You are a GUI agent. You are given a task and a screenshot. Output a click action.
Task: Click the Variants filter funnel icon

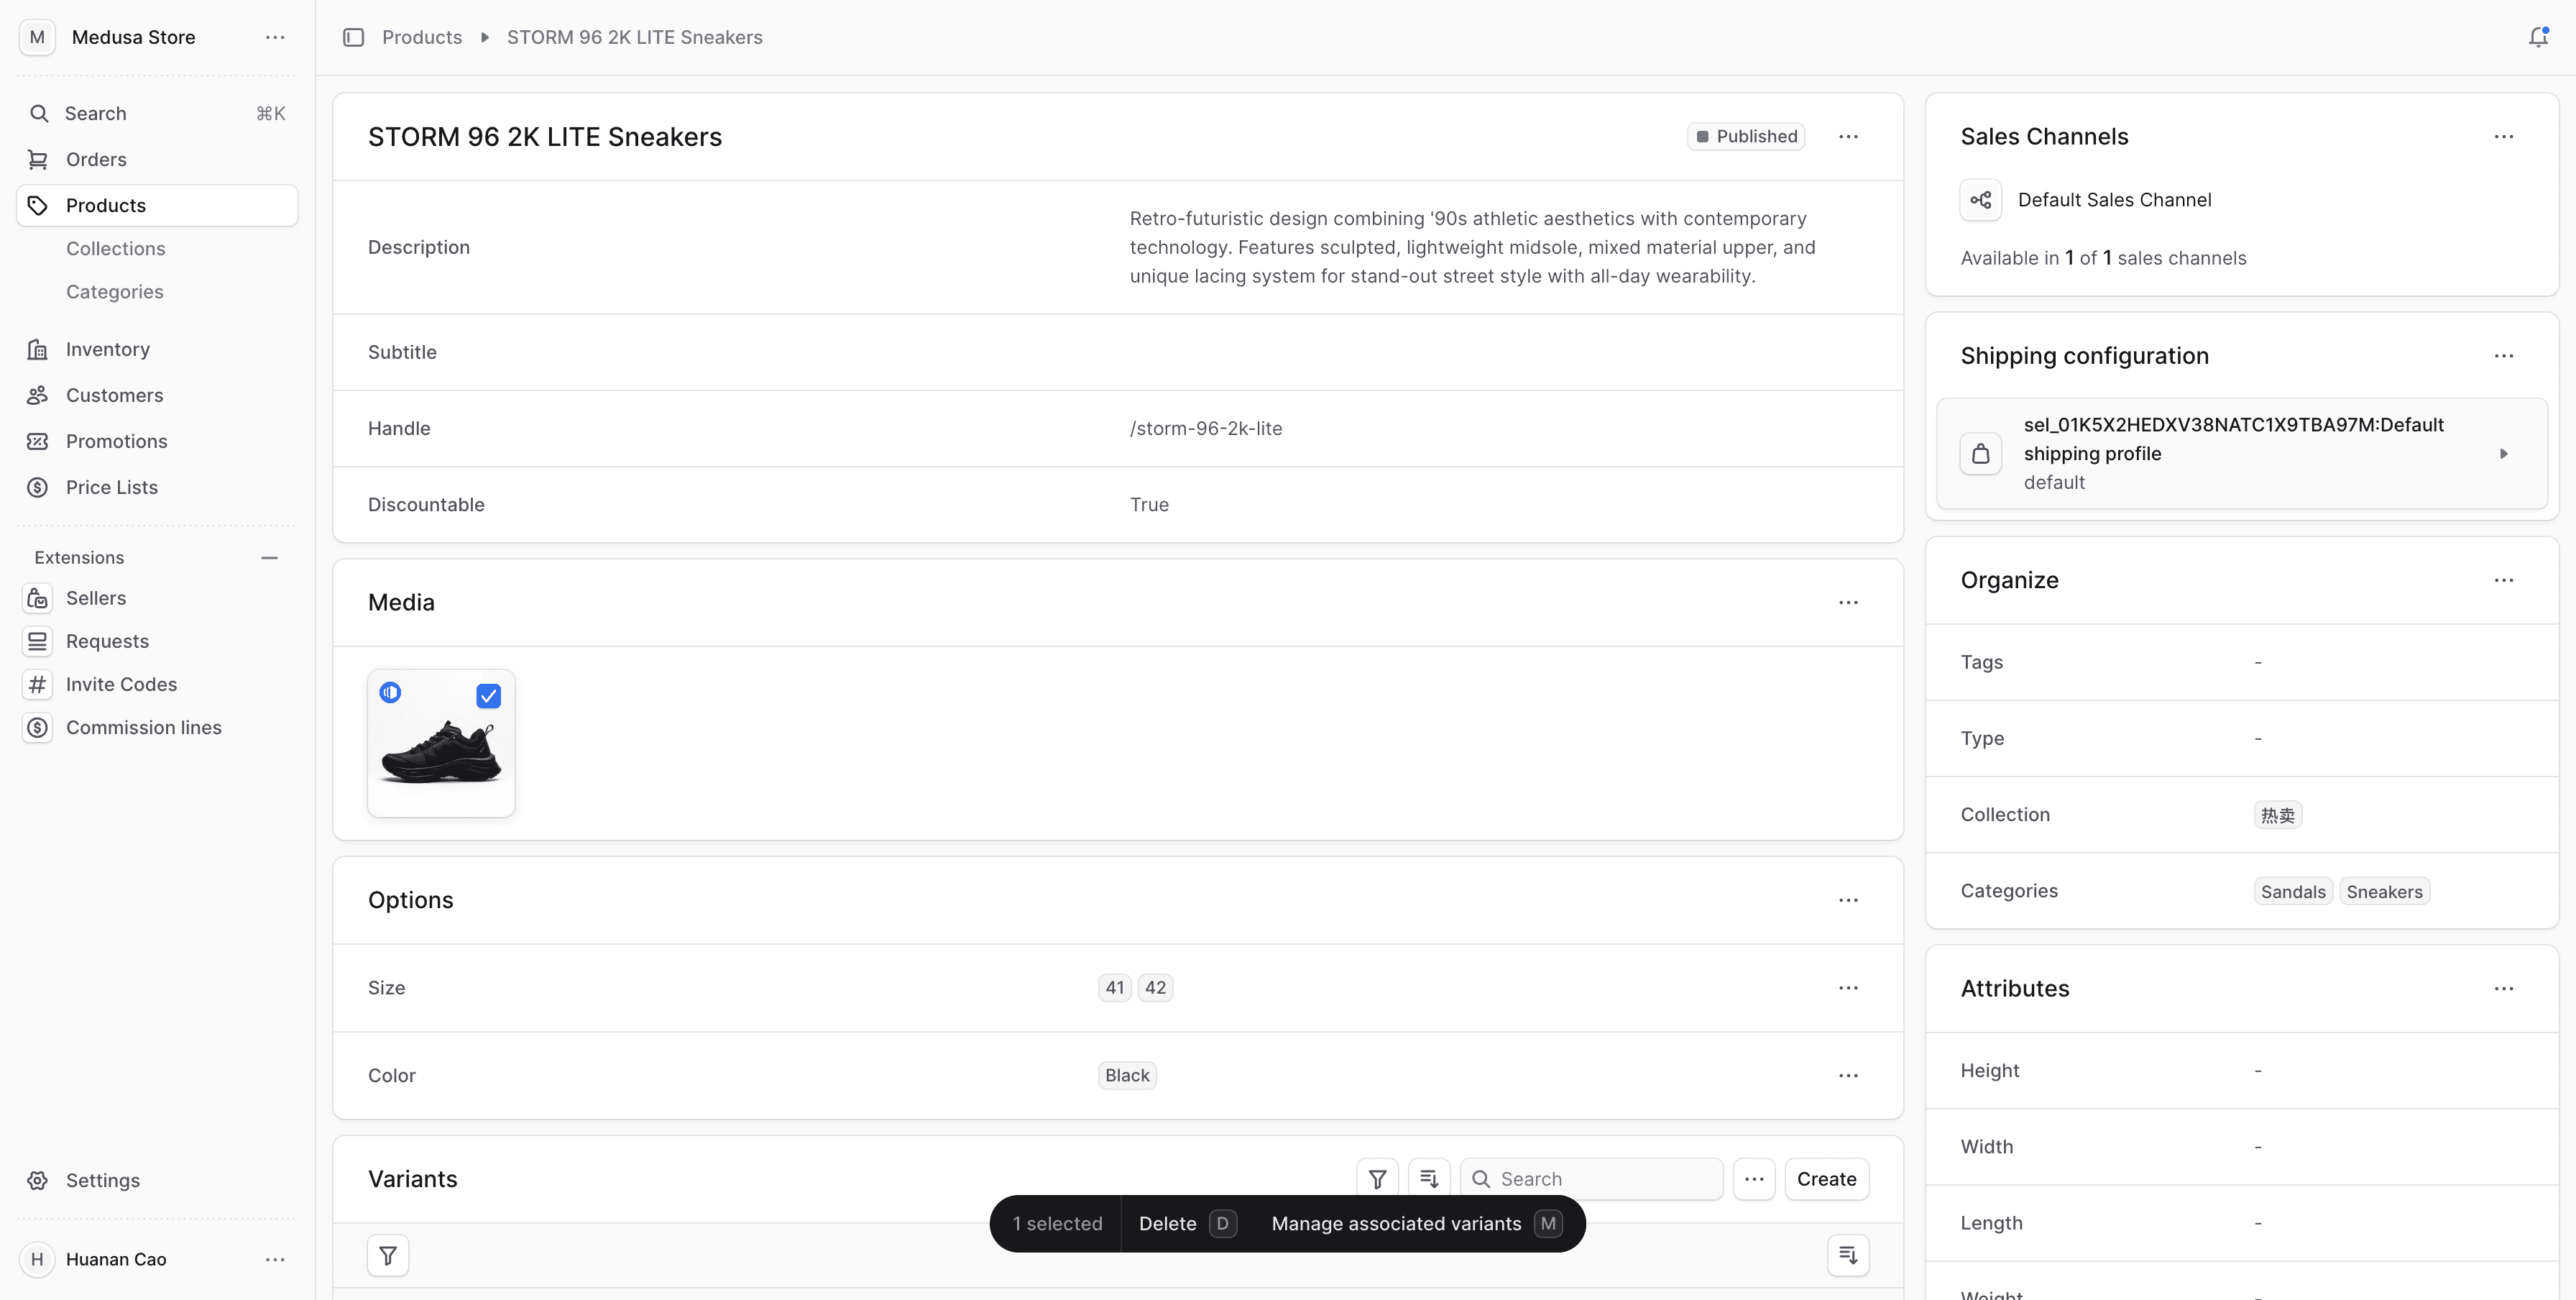[x=1377, y=1179]
